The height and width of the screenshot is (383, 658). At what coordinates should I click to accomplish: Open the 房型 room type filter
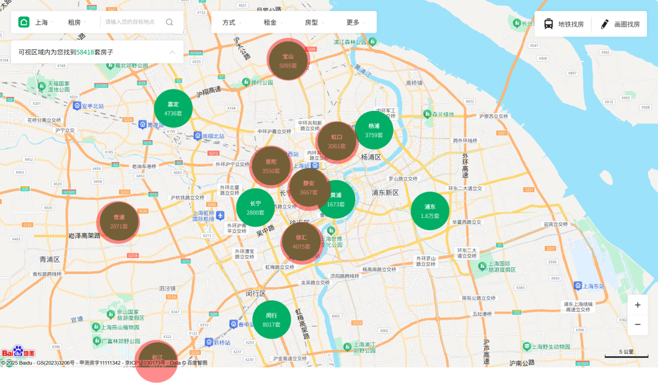pyautogui.click(x=314, y=23)
